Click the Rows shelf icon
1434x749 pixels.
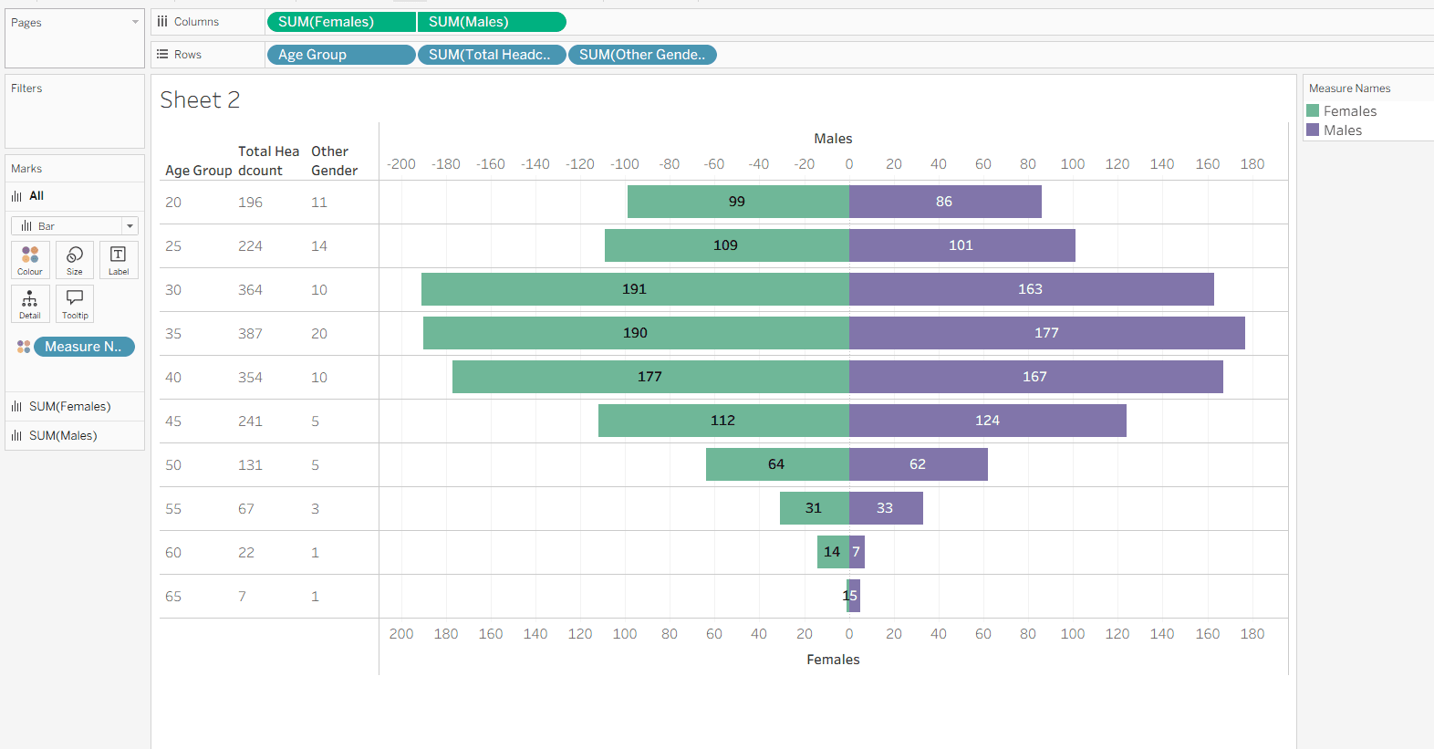point(162,55)
